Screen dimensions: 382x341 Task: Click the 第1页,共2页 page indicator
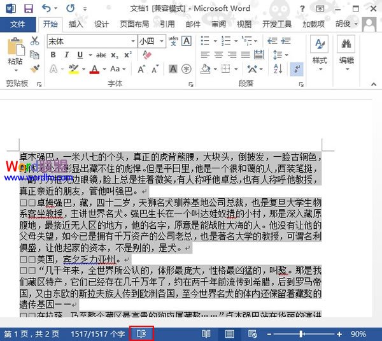[31, 334]
